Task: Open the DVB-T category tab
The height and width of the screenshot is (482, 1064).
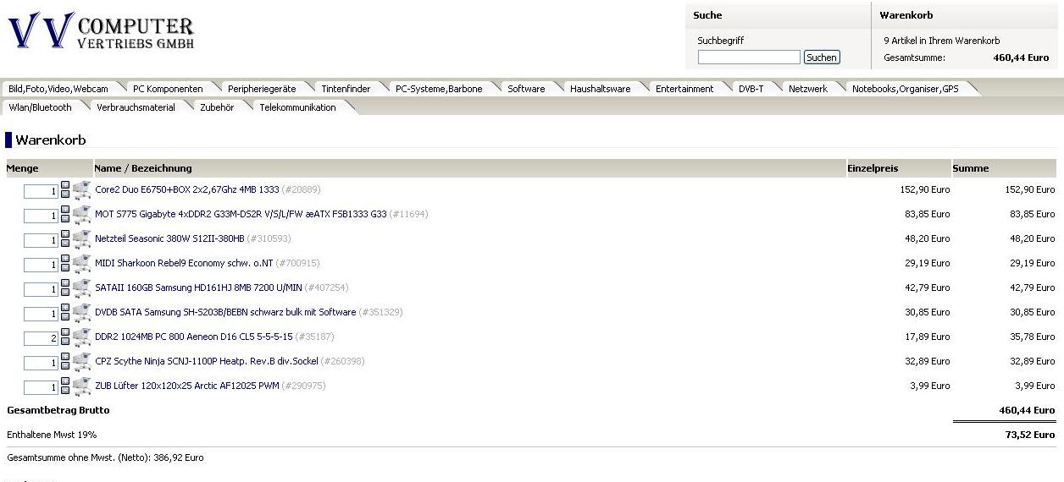Action: [751, 89]
